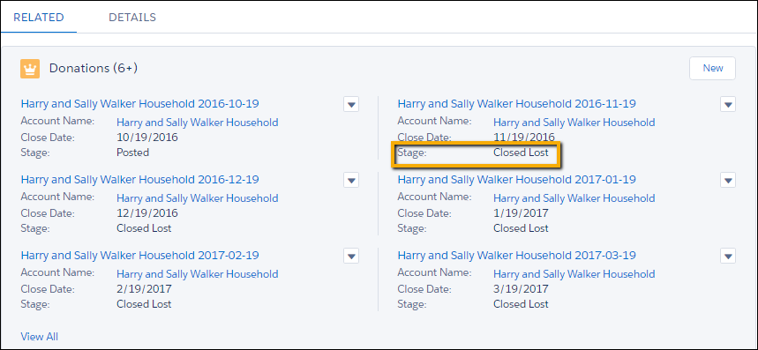This screenshot has height=350, width=758.
Task: Select the close date 12/19/2016
Action: pos(147,212)
